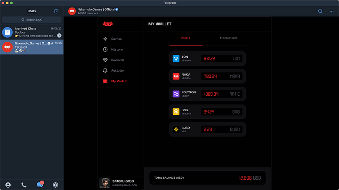This screenshot has height=190, width=339.
Task: Open the search icon in chat header
Action: pyautogui.click(x=320, y=11)
